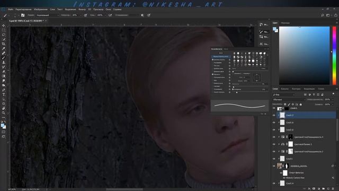Change screen mode from toolbar bottom
This screenshot has width=339, height=191.
click(4, 137)
